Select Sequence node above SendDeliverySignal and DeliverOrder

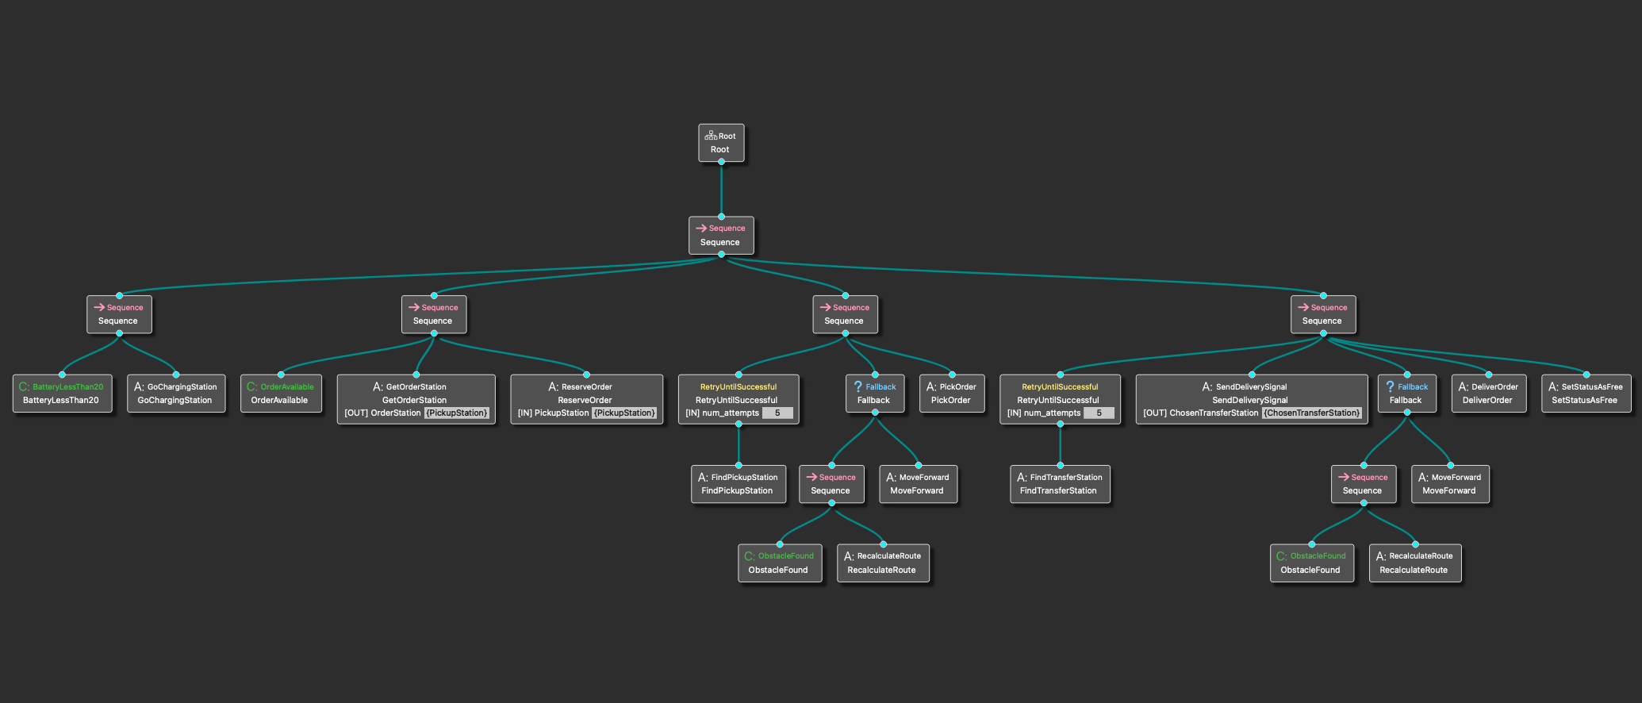coord(1323,314)
